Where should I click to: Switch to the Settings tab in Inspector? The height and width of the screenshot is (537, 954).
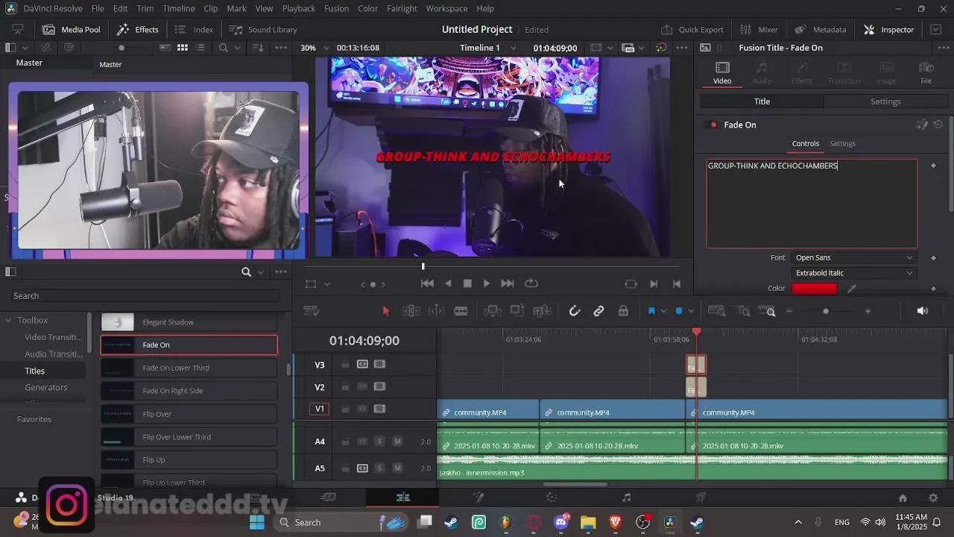pos(885,101)
